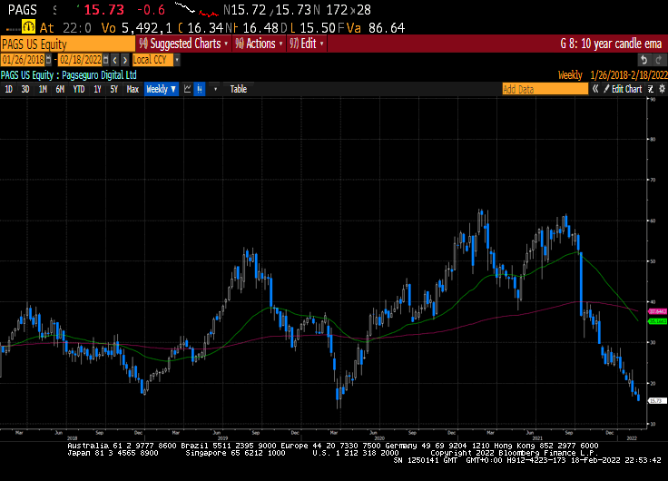This screenshot has height=481, width=668.
Task: Click the Edit Chart button
Action: click(623, 89)
